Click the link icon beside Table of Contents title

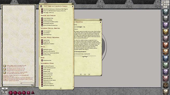[41, 6]
